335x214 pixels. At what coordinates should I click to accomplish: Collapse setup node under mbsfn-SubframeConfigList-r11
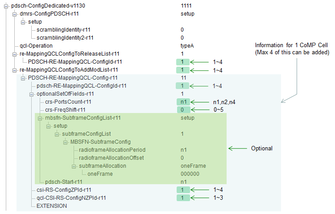coord(49,126)
